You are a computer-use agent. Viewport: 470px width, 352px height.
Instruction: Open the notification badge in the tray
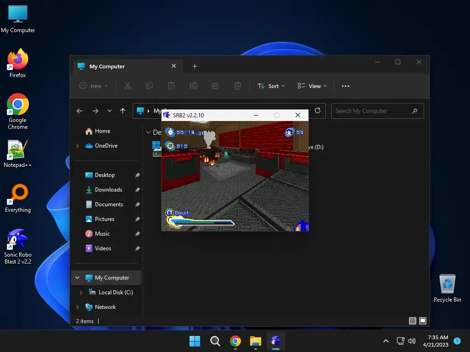(x=457, y=341)
